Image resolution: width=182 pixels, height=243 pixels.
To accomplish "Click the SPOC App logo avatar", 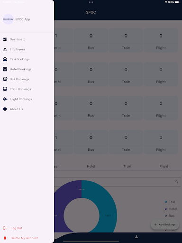I will (x=8, y=19).
